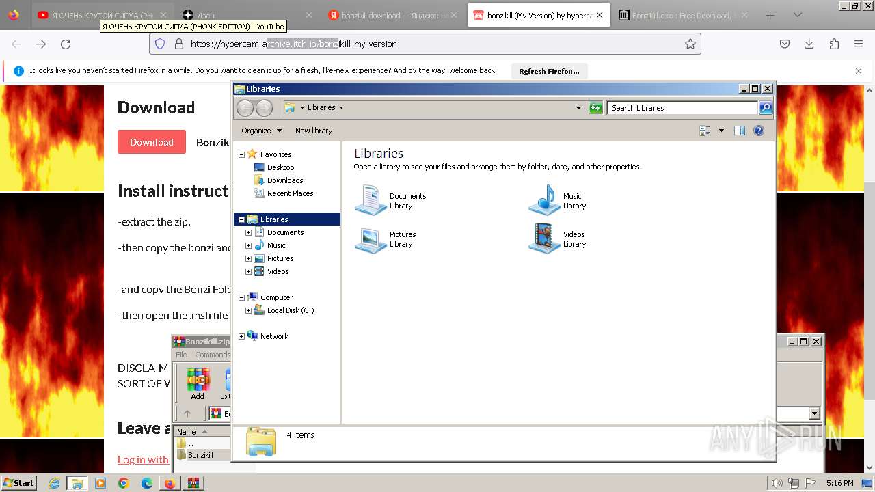
Task: Select Desktop under Favorites
Action: pyautogui.click(x=280, y=167)
